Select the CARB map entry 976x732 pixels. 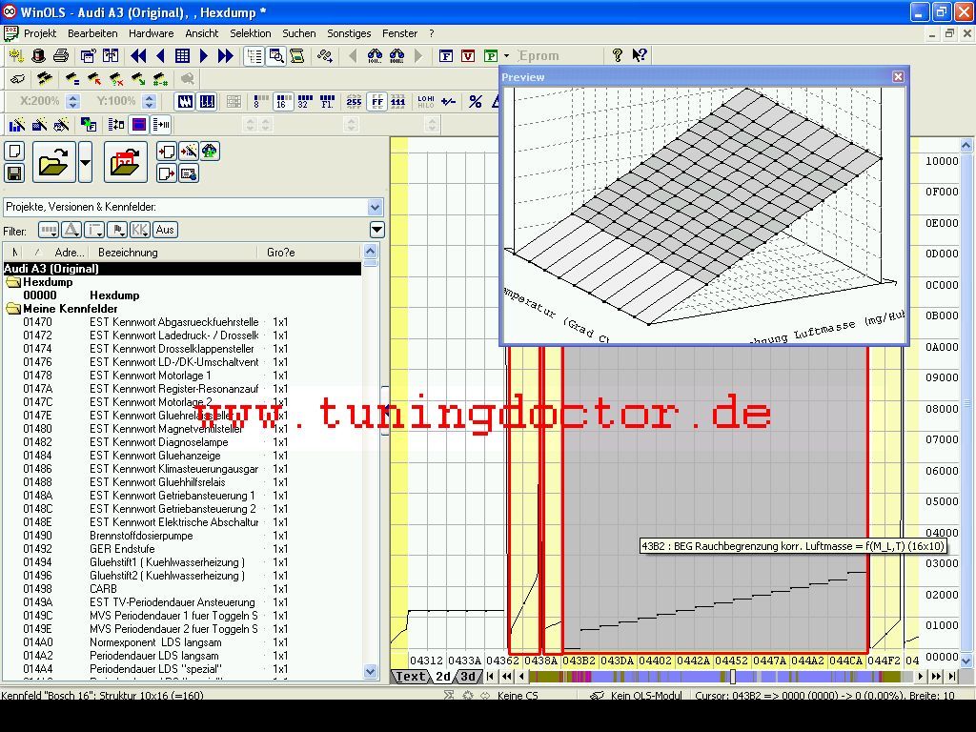pyautogui.click(x=103, y=589)
